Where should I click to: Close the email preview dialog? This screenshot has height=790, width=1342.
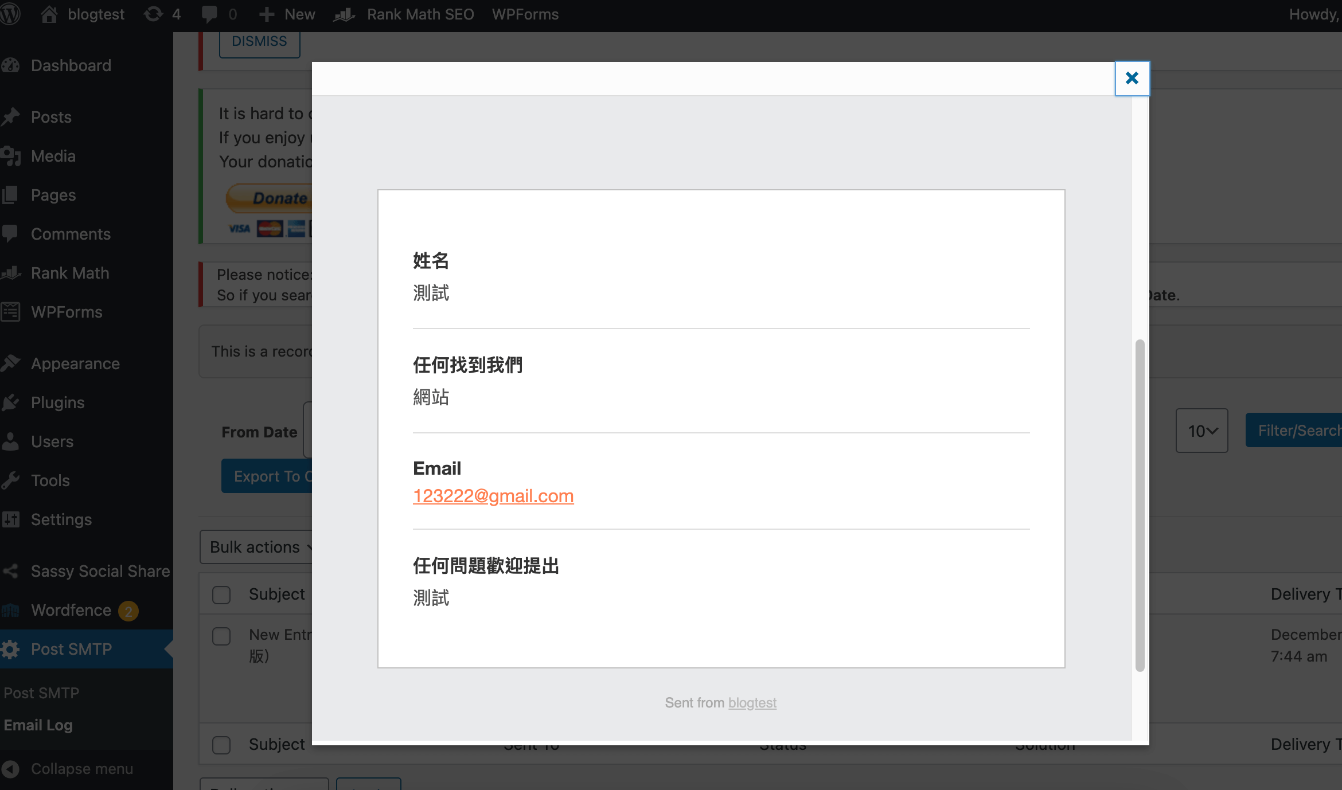pos(1132,78)
